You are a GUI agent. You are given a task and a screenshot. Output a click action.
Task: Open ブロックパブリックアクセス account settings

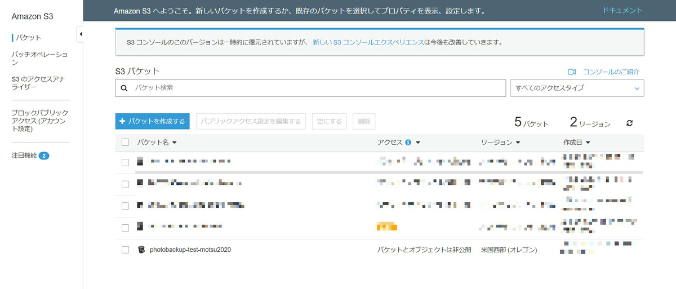click(x=40, y=121)
